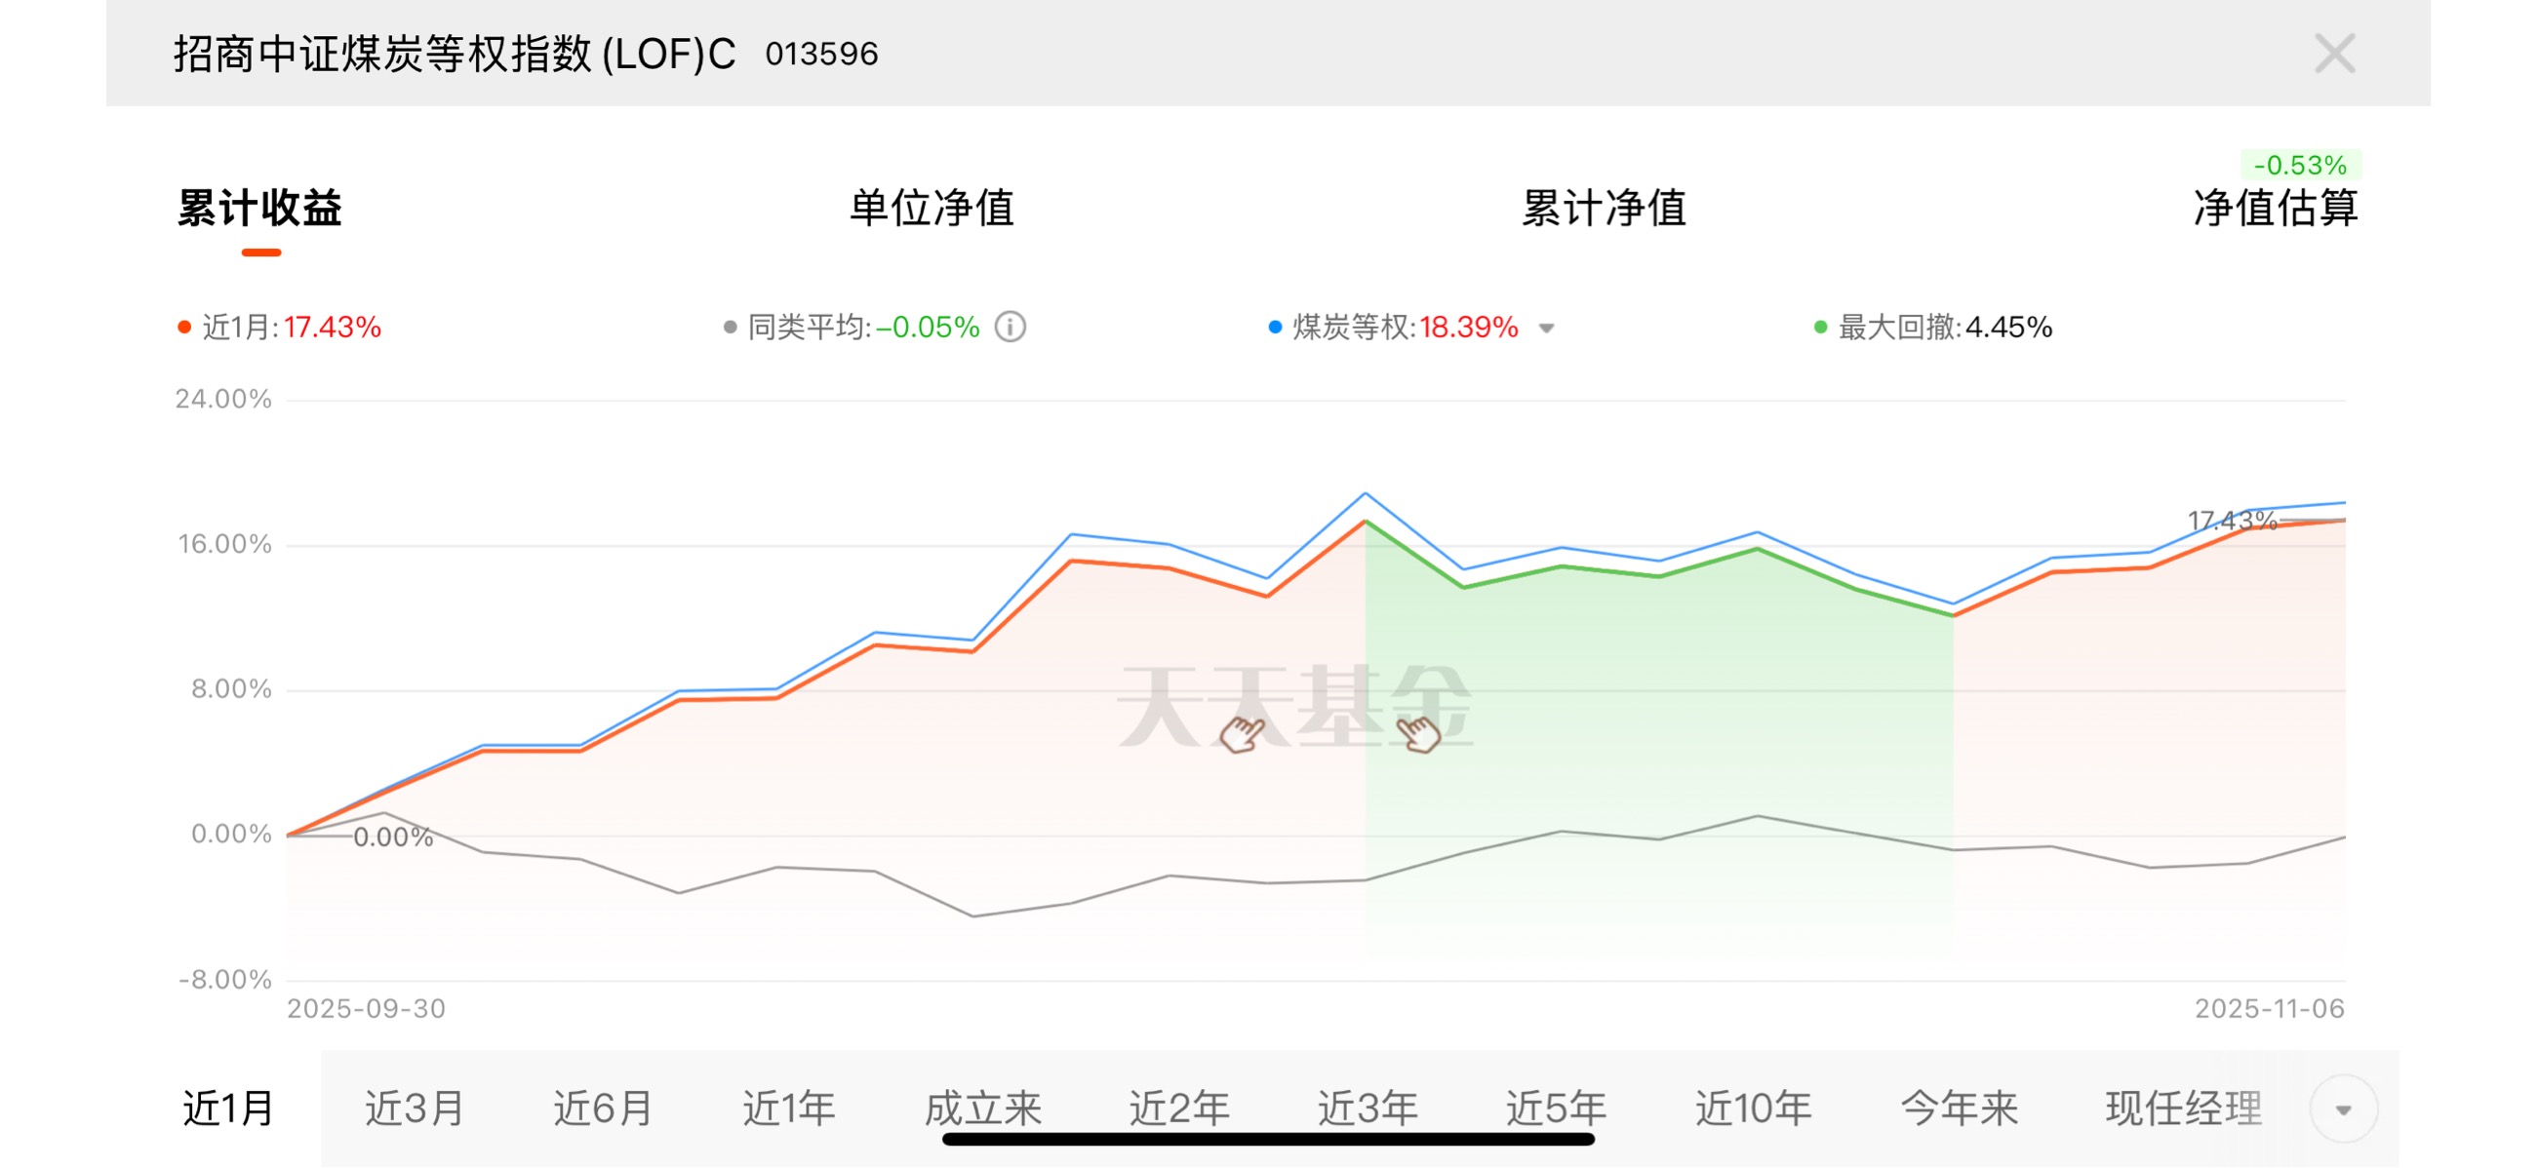The width and height of the screenshot is (2538, 1168).
Task: Select the 现任经理 range option
Action: [2183, 1109]
